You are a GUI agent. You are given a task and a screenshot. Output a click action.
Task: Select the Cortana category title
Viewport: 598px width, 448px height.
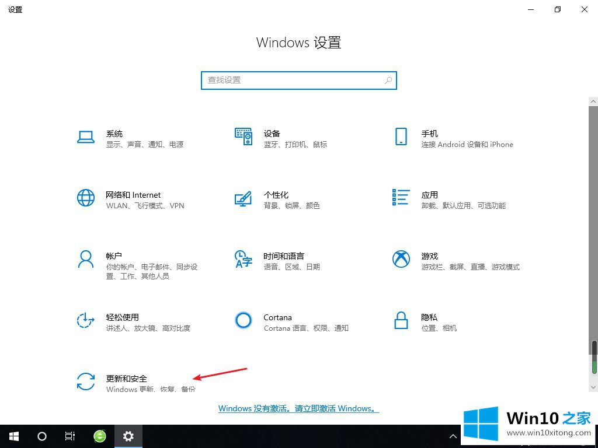[x=277, y=317]
